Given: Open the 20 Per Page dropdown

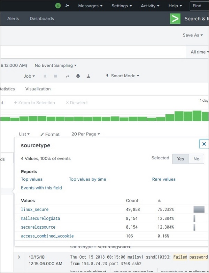Looking at the screenshot, I should point(86,134).
